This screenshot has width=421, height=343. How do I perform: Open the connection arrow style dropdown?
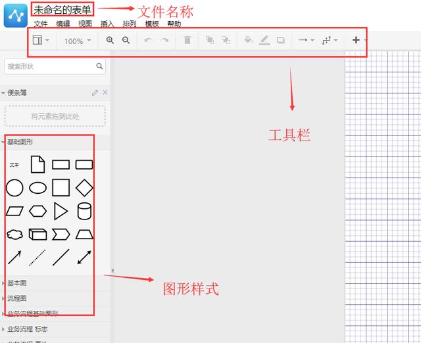point(307,40)
